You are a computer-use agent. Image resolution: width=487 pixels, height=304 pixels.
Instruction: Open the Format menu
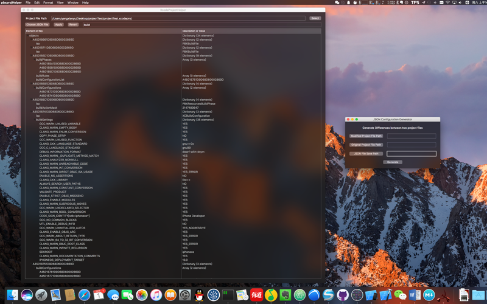pyautogui.click(x=48, y=2)
